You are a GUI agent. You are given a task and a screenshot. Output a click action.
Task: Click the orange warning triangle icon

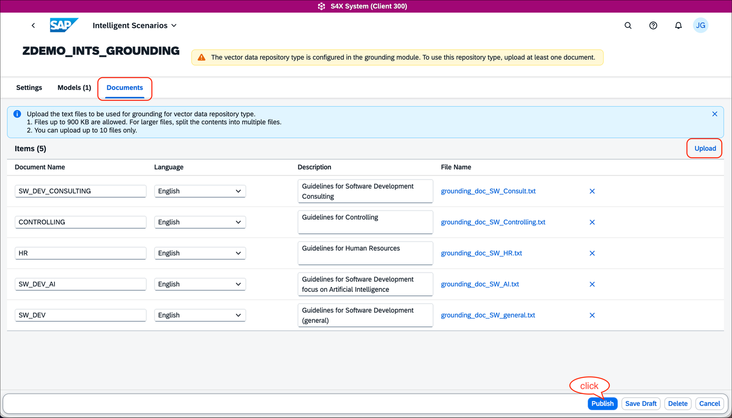pyautogui.click(x=202, y=57)
